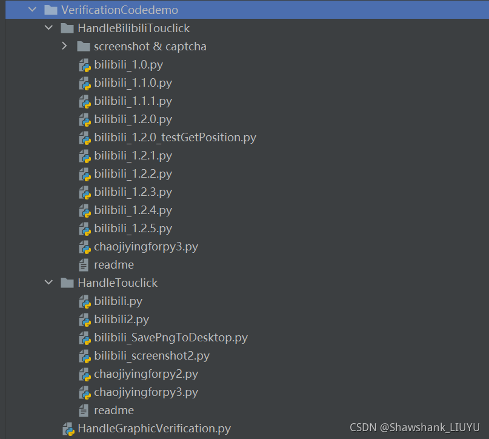The width and height of the screenshot is (489, 439).
Task: Open file bilibili_1.0.py
Action: tap(128, 65)
